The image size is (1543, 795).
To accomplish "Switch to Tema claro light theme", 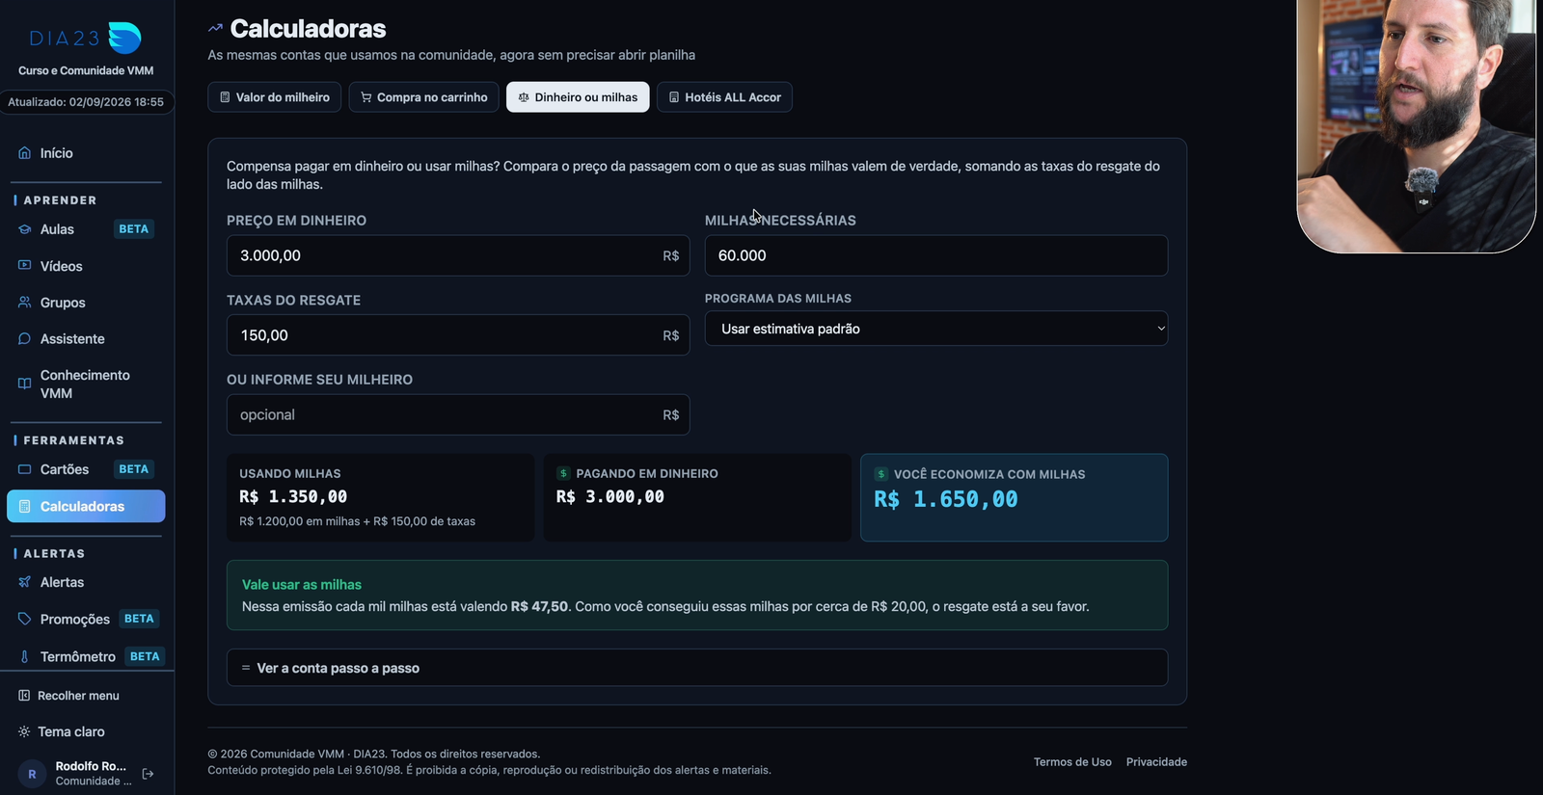I will (x=62, y=731).
